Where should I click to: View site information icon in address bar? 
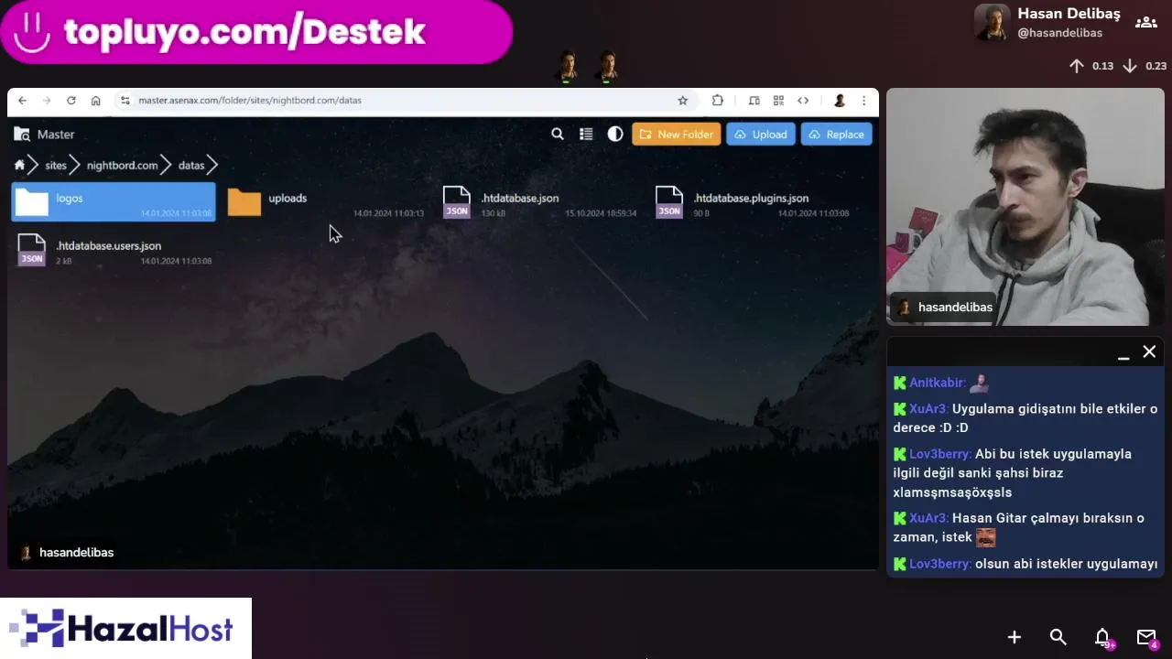pyautogui.click(x=125, y=101)
